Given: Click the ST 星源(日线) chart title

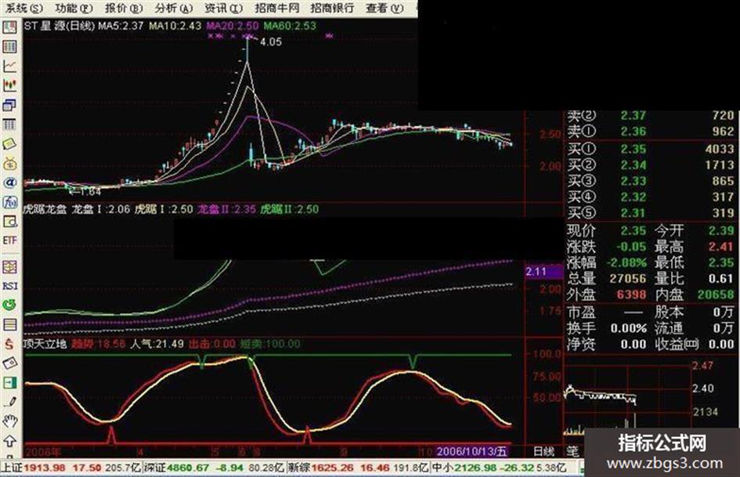Looking at the screenshot, I should tap(60, 26).
